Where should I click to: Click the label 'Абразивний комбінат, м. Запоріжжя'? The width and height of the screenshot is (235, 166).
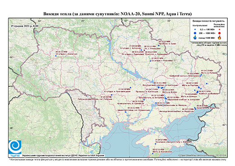click(183, 100)
